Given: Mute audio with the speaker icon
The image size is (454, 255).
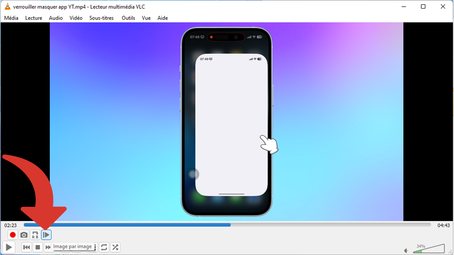Looking at the screenshot, I should 406,250.
